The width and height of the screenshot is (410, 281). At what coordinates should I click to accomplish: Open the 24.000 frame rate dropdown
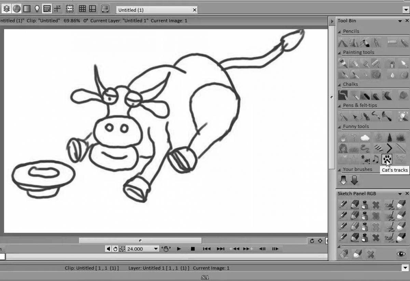click(x=156, y=249)
